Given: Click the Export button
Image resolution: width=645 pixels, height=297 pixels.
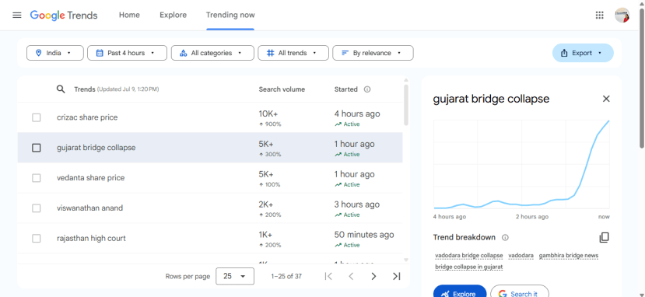Looking at the screenshot, I should click(583, 53).
